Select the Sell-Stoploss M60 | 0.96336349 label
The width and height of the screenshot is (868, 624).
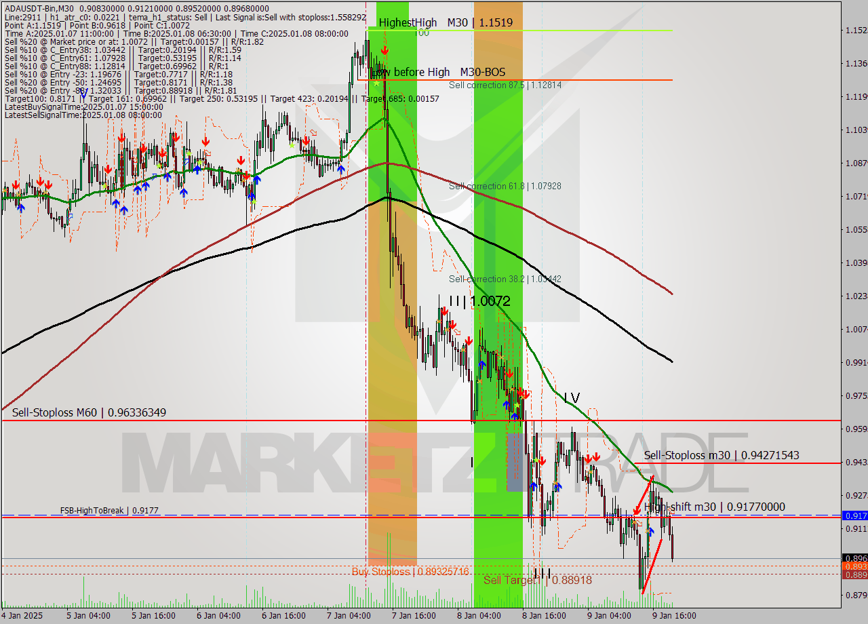click(89, 412)
